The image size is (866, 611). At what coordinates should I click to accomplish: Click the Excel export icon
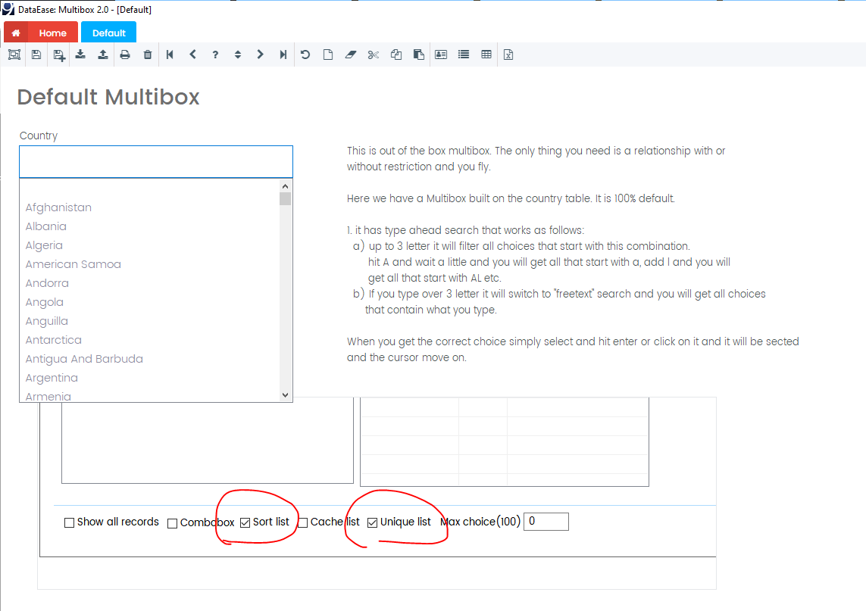(508, 55)
